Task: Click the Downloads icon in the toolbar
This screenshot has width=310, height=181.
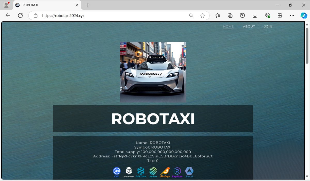Action: tap(255, 16)
